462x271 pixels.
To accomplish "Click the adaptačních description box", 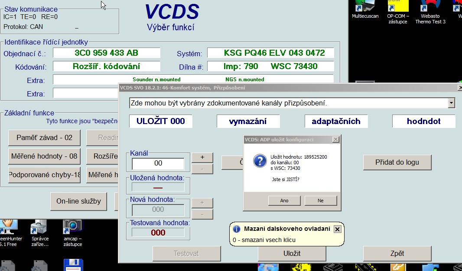I will tap(336, 121).
